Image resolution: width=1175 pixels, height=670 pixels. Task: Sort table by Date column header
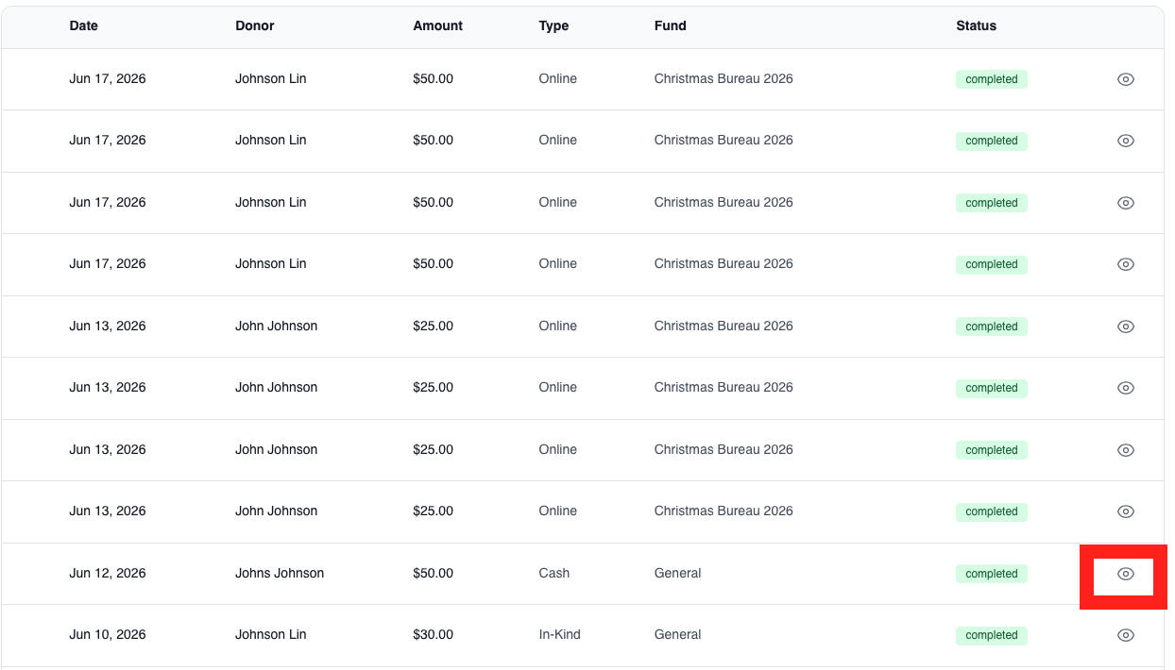click(84, 25)
